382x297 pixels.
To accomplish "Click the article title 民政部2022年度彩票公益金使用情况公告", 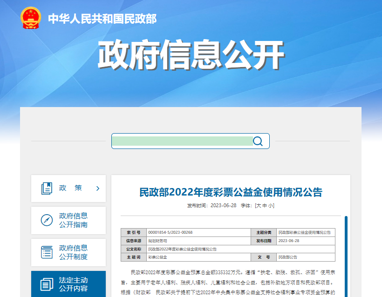I will click(231, 192).
